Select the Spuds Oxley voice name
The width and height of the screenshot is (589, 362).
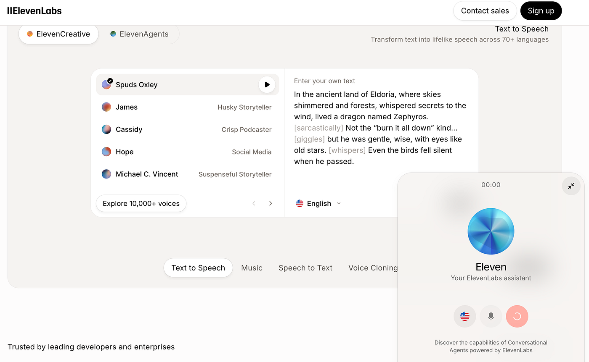tap(137, 84)
